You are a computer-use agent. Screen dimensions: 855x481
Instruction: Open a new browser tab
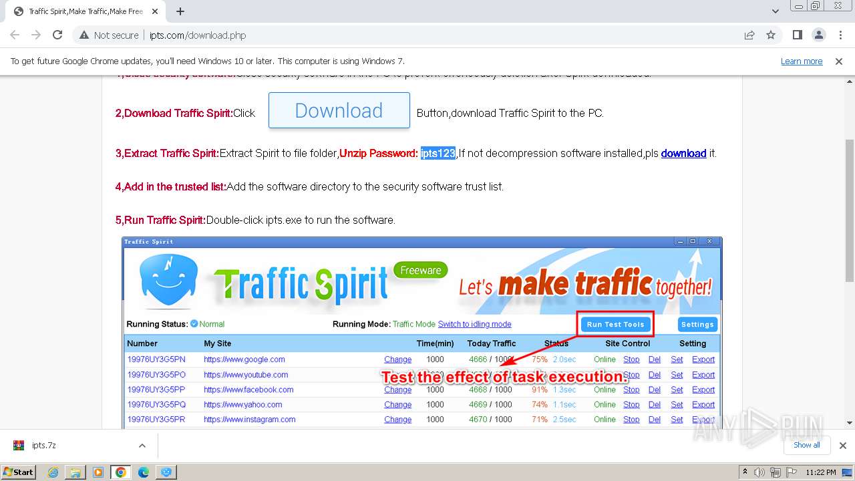click(180, 11)
